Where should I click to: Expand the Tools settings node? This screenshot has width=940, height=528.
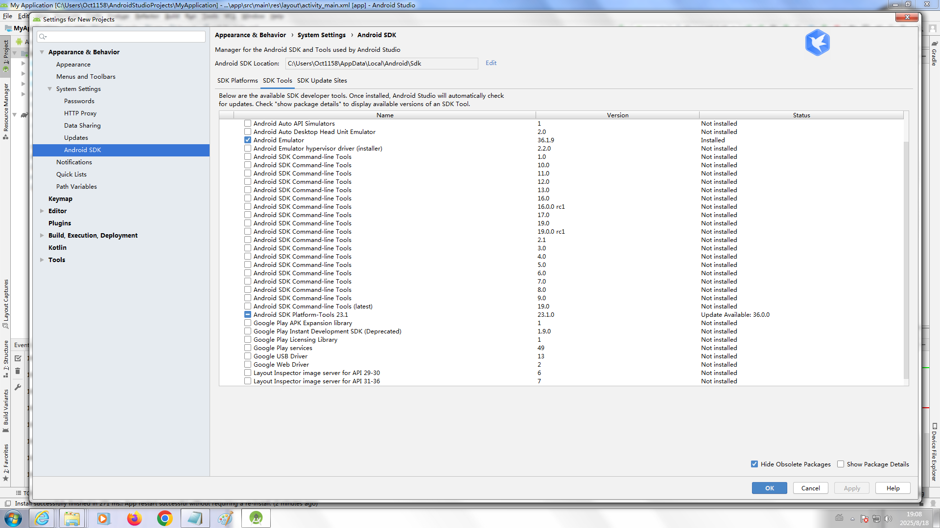point(42,260)
